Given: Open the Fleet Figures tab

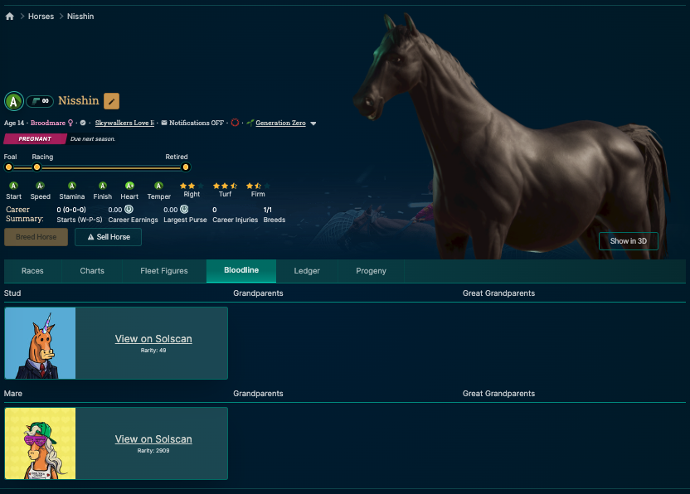Looking at the screenshot, I should tap(164, 271).
